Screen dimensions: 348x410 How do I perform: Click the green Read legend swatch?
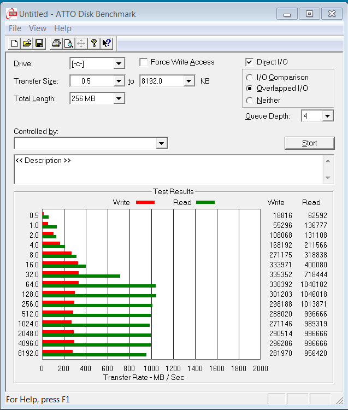[205, 202]
